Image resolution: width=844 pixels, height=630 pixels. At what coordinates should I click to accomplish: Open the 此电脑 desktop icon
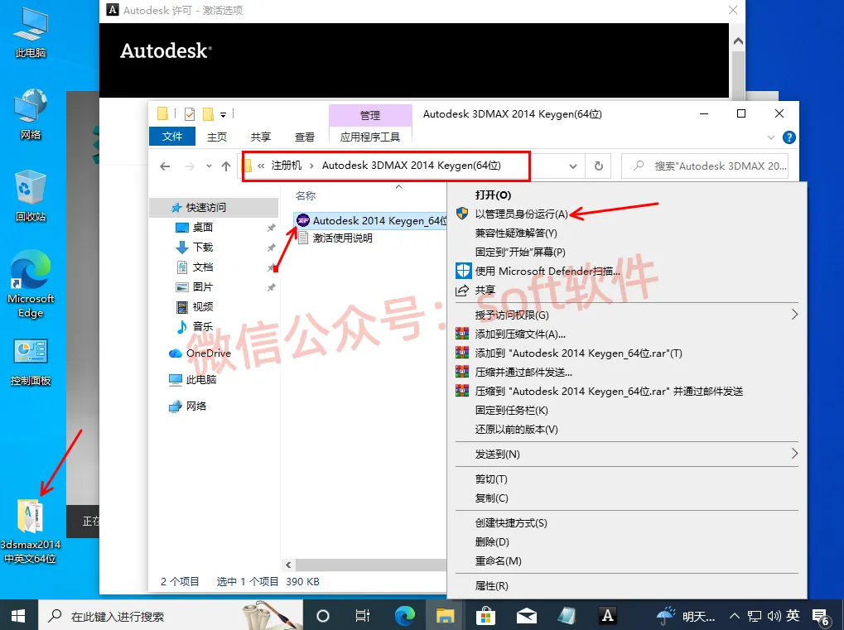click(x=31, y=33)
